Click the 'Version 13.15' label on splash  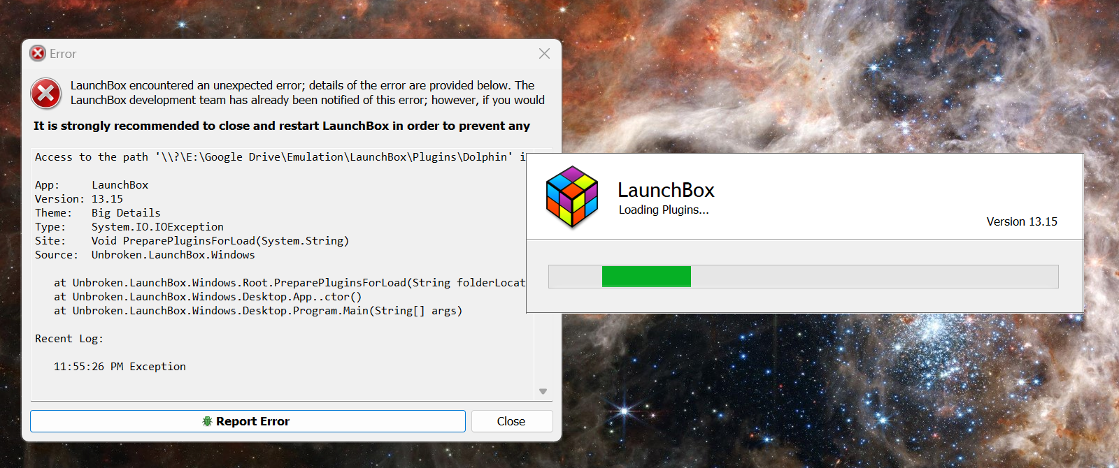point(1022,221)
